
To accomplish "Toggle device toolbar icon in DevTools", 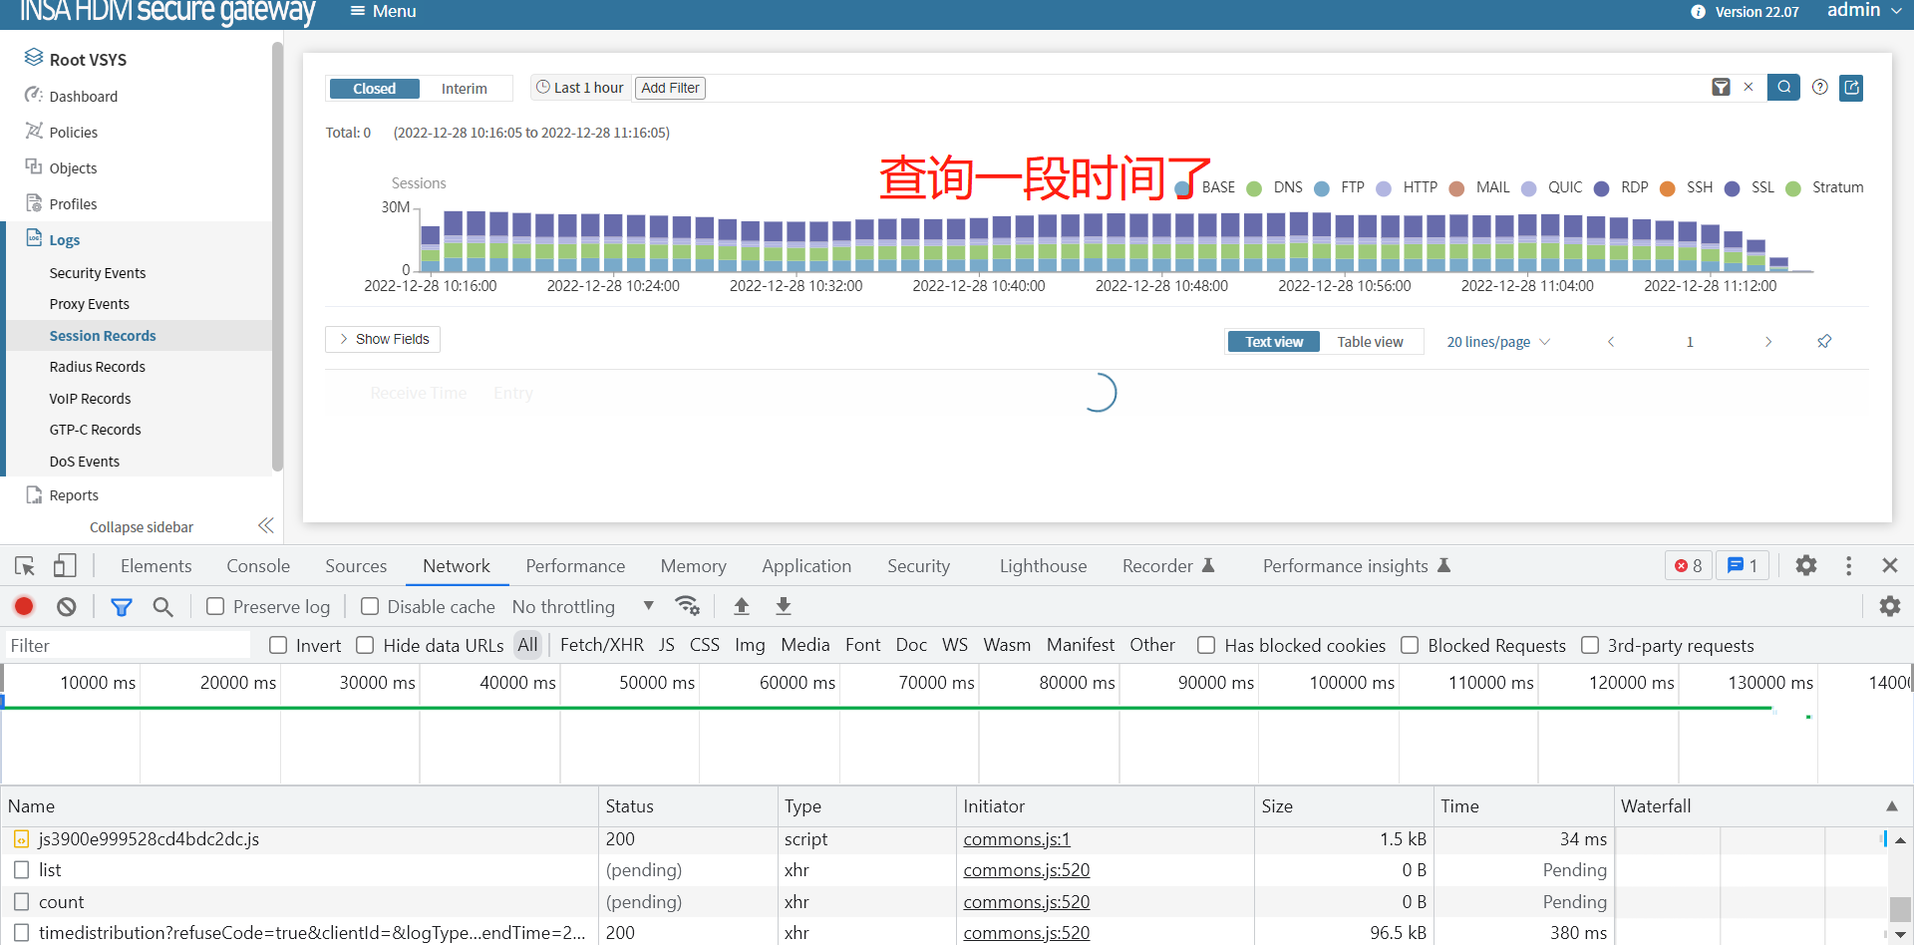I will (65, 566).
